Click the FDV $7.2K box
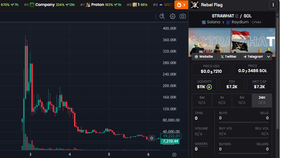This screenshot has width=281, height=158. pyautogui.click(x=232, y=85)
